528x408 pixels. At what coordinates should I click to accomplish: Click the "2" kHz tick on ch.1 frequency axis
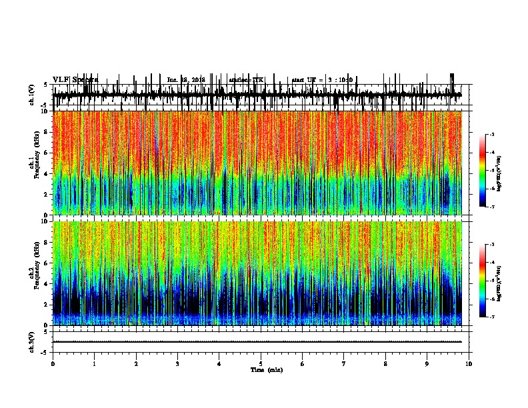click(46, 195)
